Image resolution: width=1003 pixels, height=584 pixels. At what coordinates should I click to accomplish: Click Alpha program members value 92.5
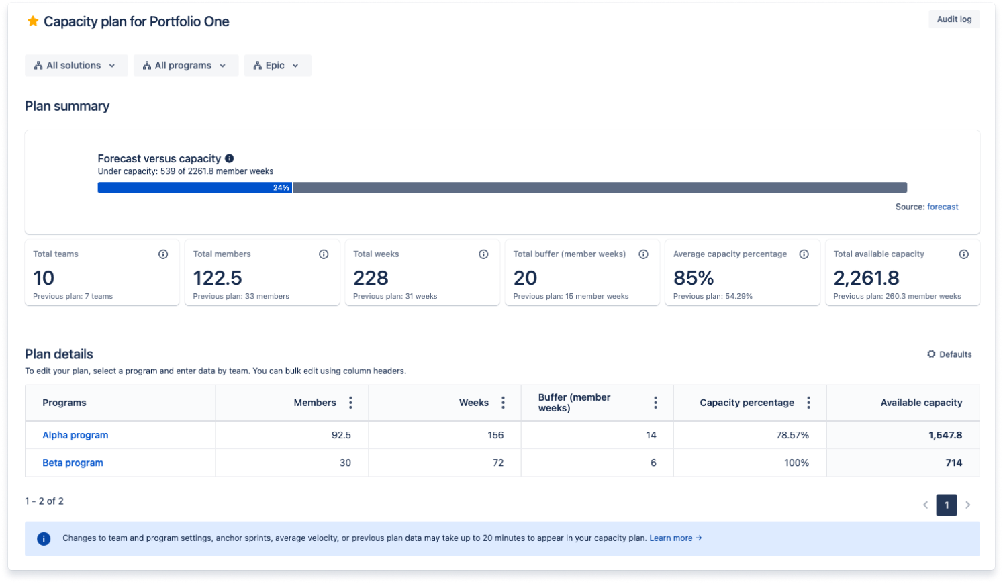(x=341, y=436)
